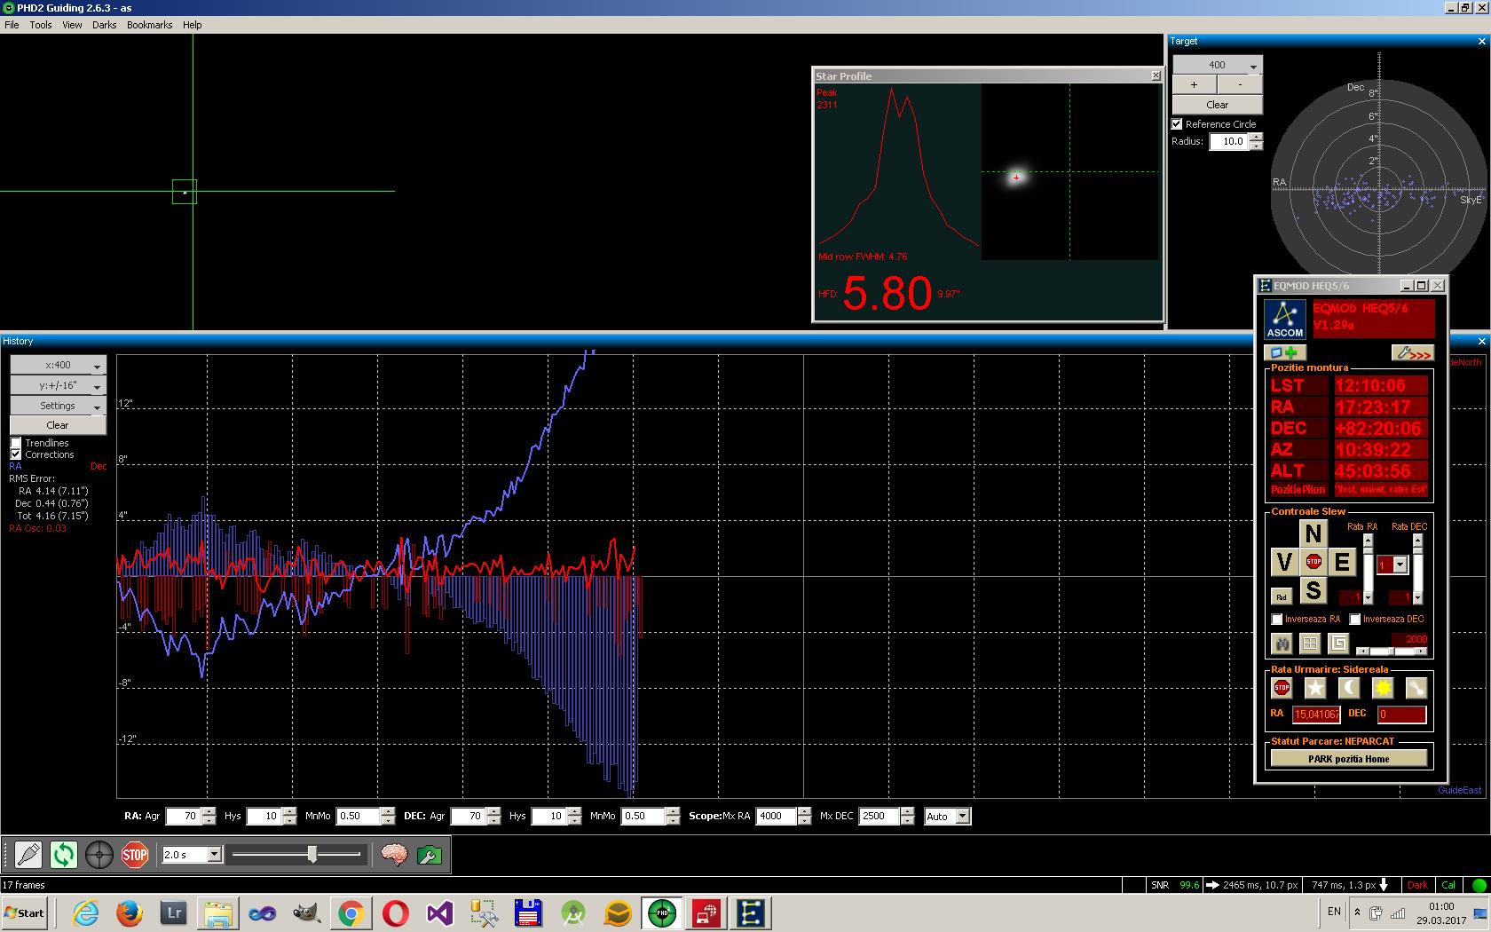The height and width of the screenshot is (932, 1491).
Task: Open the Target panel 400 dropdown
Action: click(x=1218, y=65)
